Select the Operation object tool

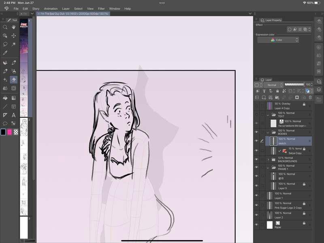5,36
